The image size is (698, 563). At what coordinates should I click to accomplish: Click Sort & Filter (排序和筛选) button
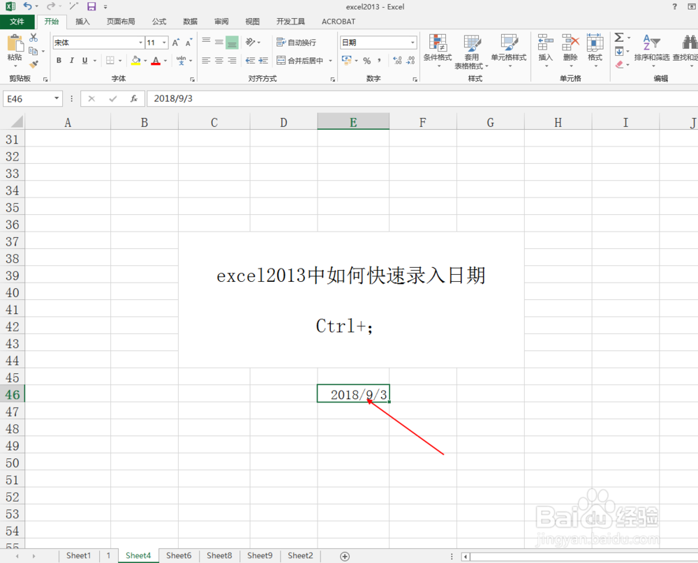(x=652, y=51)
